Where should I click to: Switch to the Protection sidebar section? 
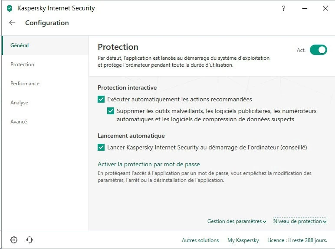click(x=22, y=65)
